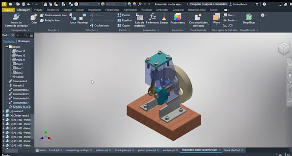This screenshot has width=292, height=156.
Task: Click the Padrão pattern tool
Action: click(x=124, y=15)
